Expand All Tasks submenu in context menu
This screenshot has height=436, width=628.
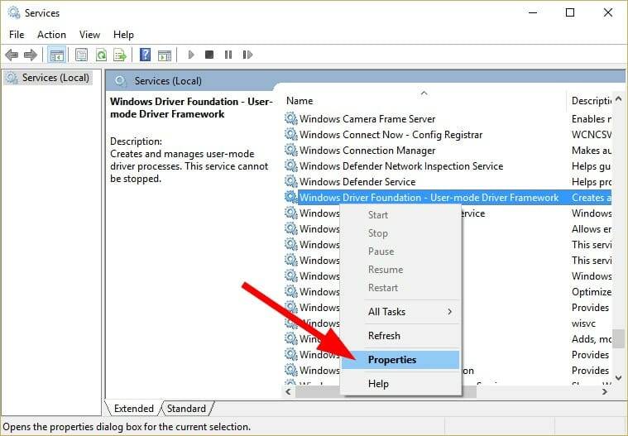(x=400, y=311)
